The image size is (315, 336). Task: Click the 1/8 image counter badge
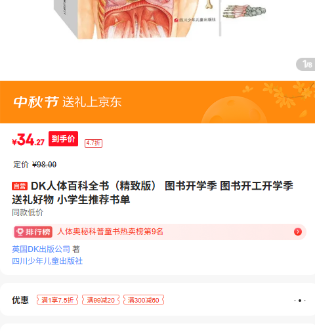click(x=306, y=64)
